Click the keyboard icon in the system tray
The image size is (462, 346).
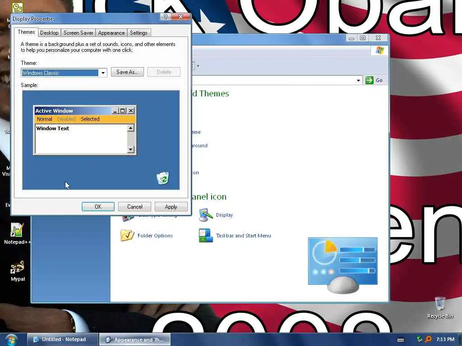pos(401,340)
